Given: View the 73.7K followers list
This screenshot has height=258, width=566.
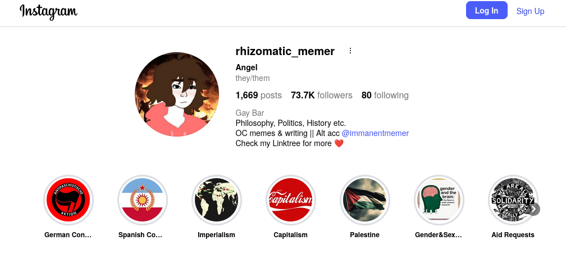Looking at the screenshot, I should coord(321,96).
